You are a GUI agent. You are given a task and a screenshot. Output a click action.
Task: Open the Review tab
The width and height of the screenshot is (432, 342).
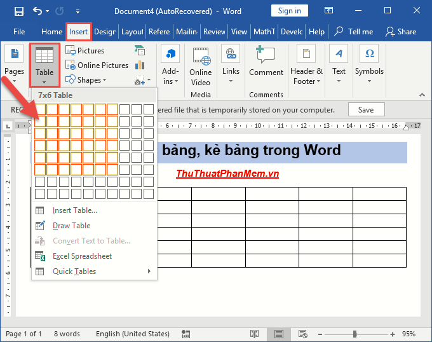pos(214,32)
